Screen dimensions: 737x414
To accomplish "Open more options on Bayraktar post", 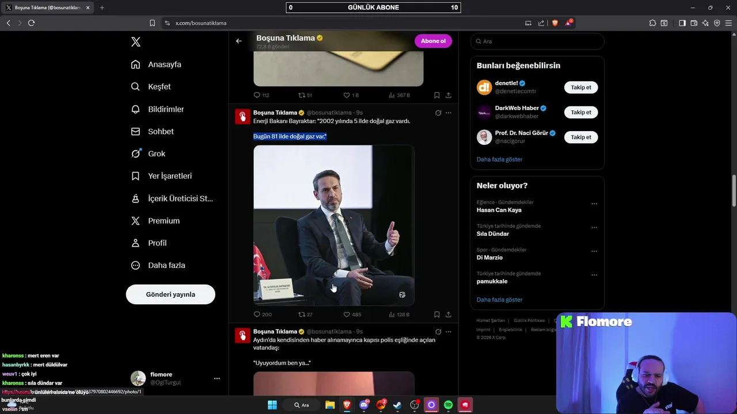I will 449,113.
